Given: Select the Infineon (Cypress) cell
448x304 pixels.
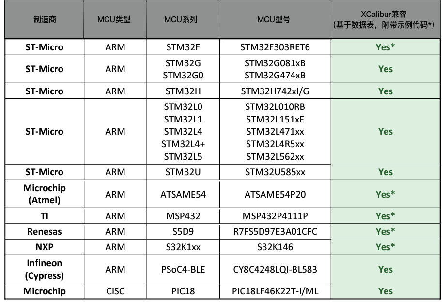Looking at the screenshot, I should (44, 269).
